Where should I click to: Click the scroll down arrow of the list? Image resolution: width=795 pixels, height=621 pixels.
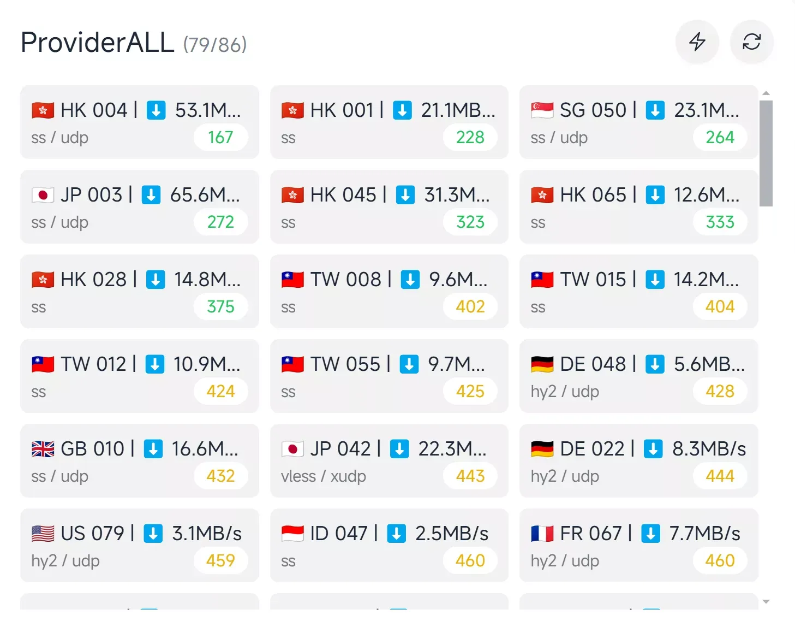(x=766, y=602)
